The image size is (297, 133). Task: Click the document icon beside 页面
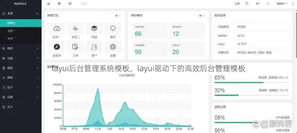pyautogui.click(x=4, y=58)
